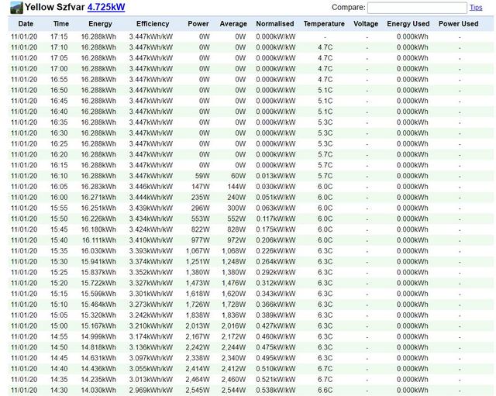Select power value 1,251W
Image resolution: width=496 pixels, height=396 pixels.
click(x=198, y=262)
